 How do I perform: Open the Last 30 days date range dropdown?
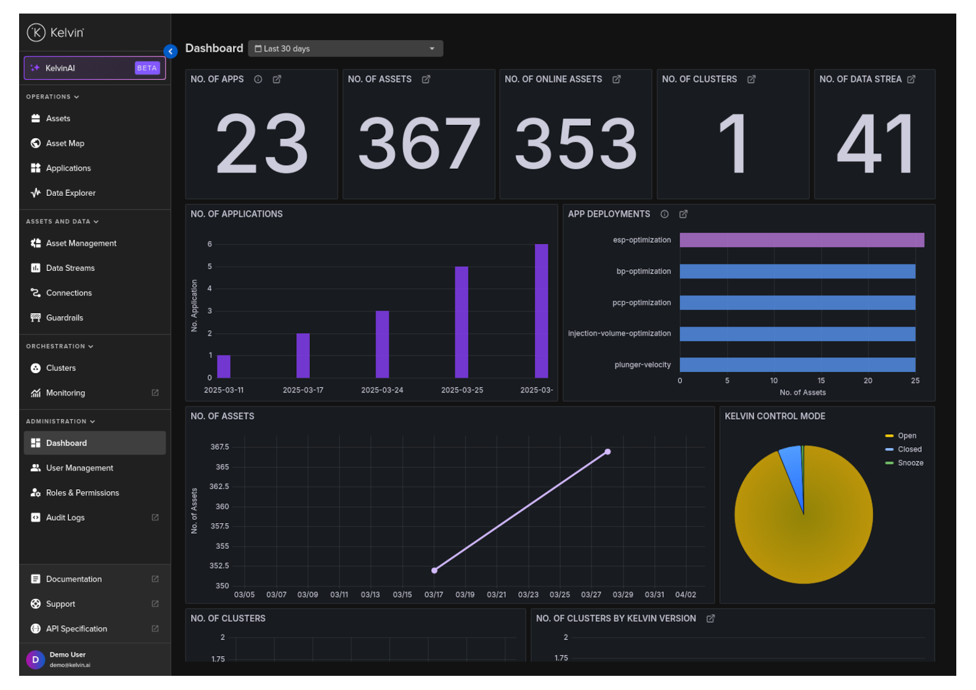(345, 49)
